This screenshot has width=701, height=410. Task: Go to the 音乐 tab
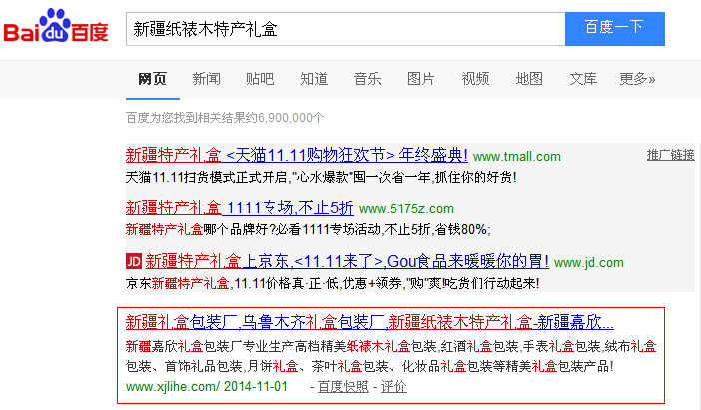[367, 79]
